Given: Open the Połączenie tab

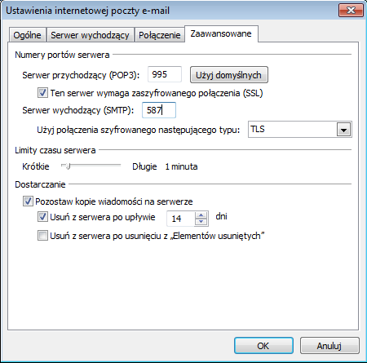Looking at the screenshot, I should (160, 35).
